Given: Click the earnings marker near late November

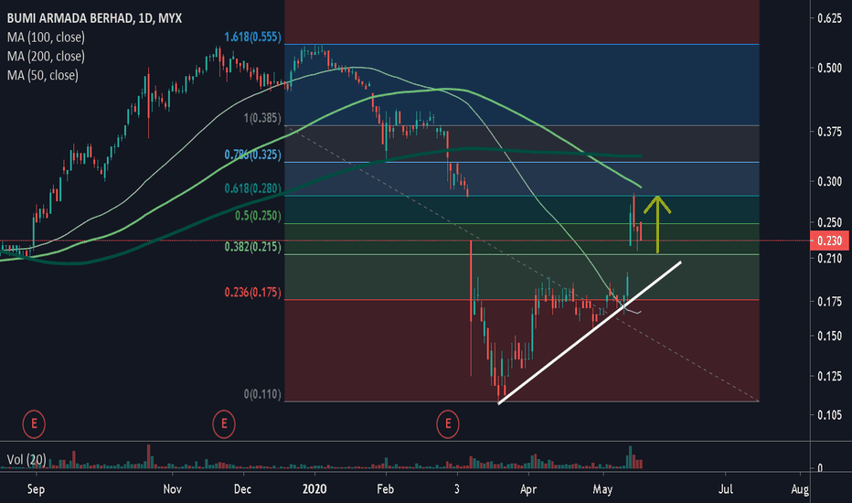Looking at the screenshot, I should tap(223, 423).
